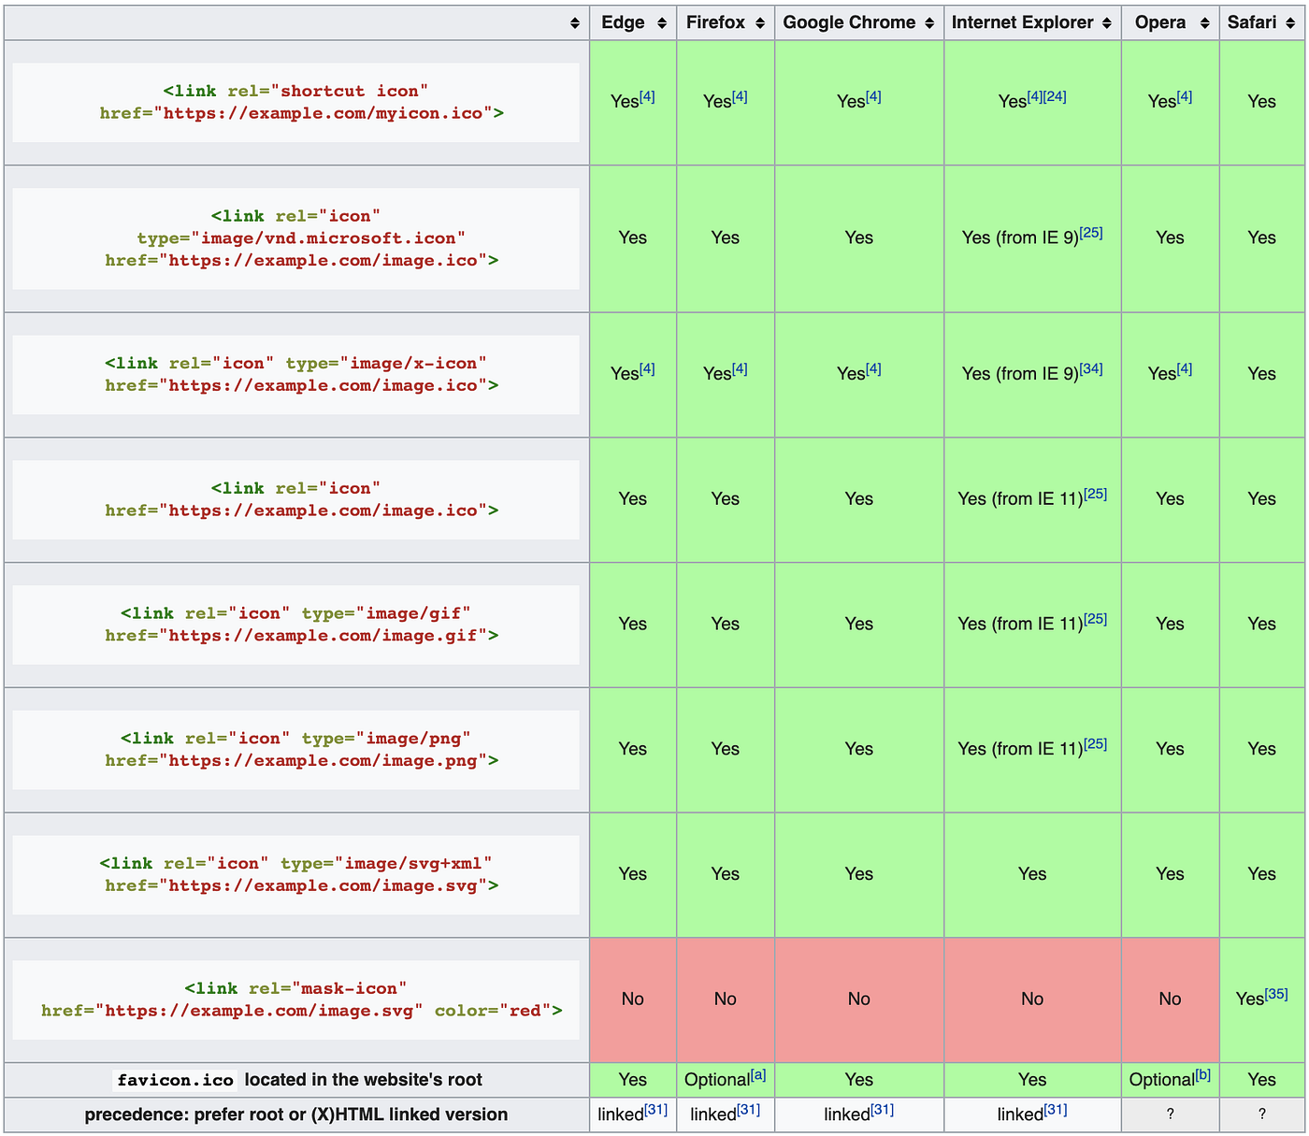Screen dimensions: 1309x1136
Task: Click the sort arrows in the first unlabeled header
Action: pyautogui.click(x=574, y=22)
